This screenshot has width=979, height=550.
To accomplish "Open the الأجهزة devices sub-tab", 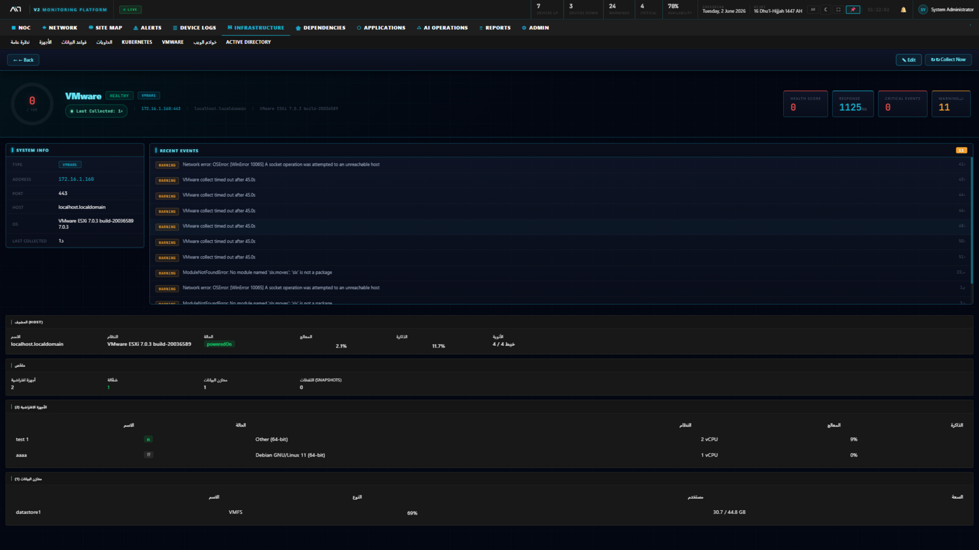I will pyautogui.click(x=45, y=42).
